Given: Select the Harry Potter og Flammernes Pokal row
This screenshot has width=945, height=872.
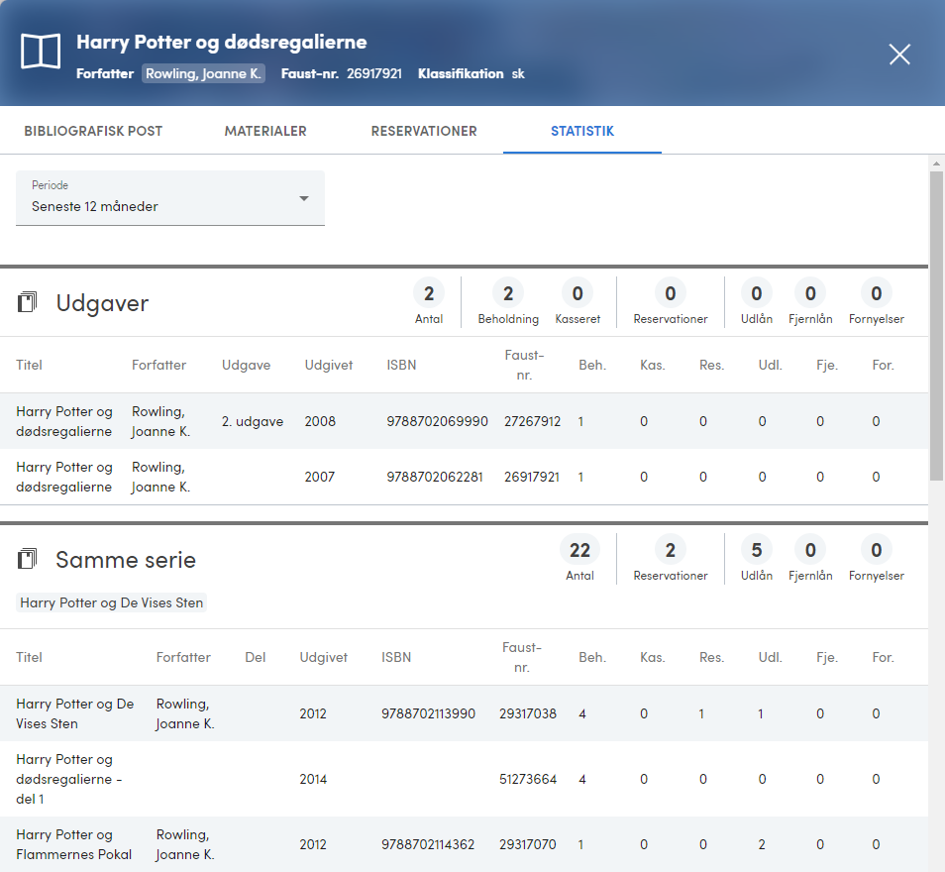Looking at the screenshot, I should click(x=464, y=844).
